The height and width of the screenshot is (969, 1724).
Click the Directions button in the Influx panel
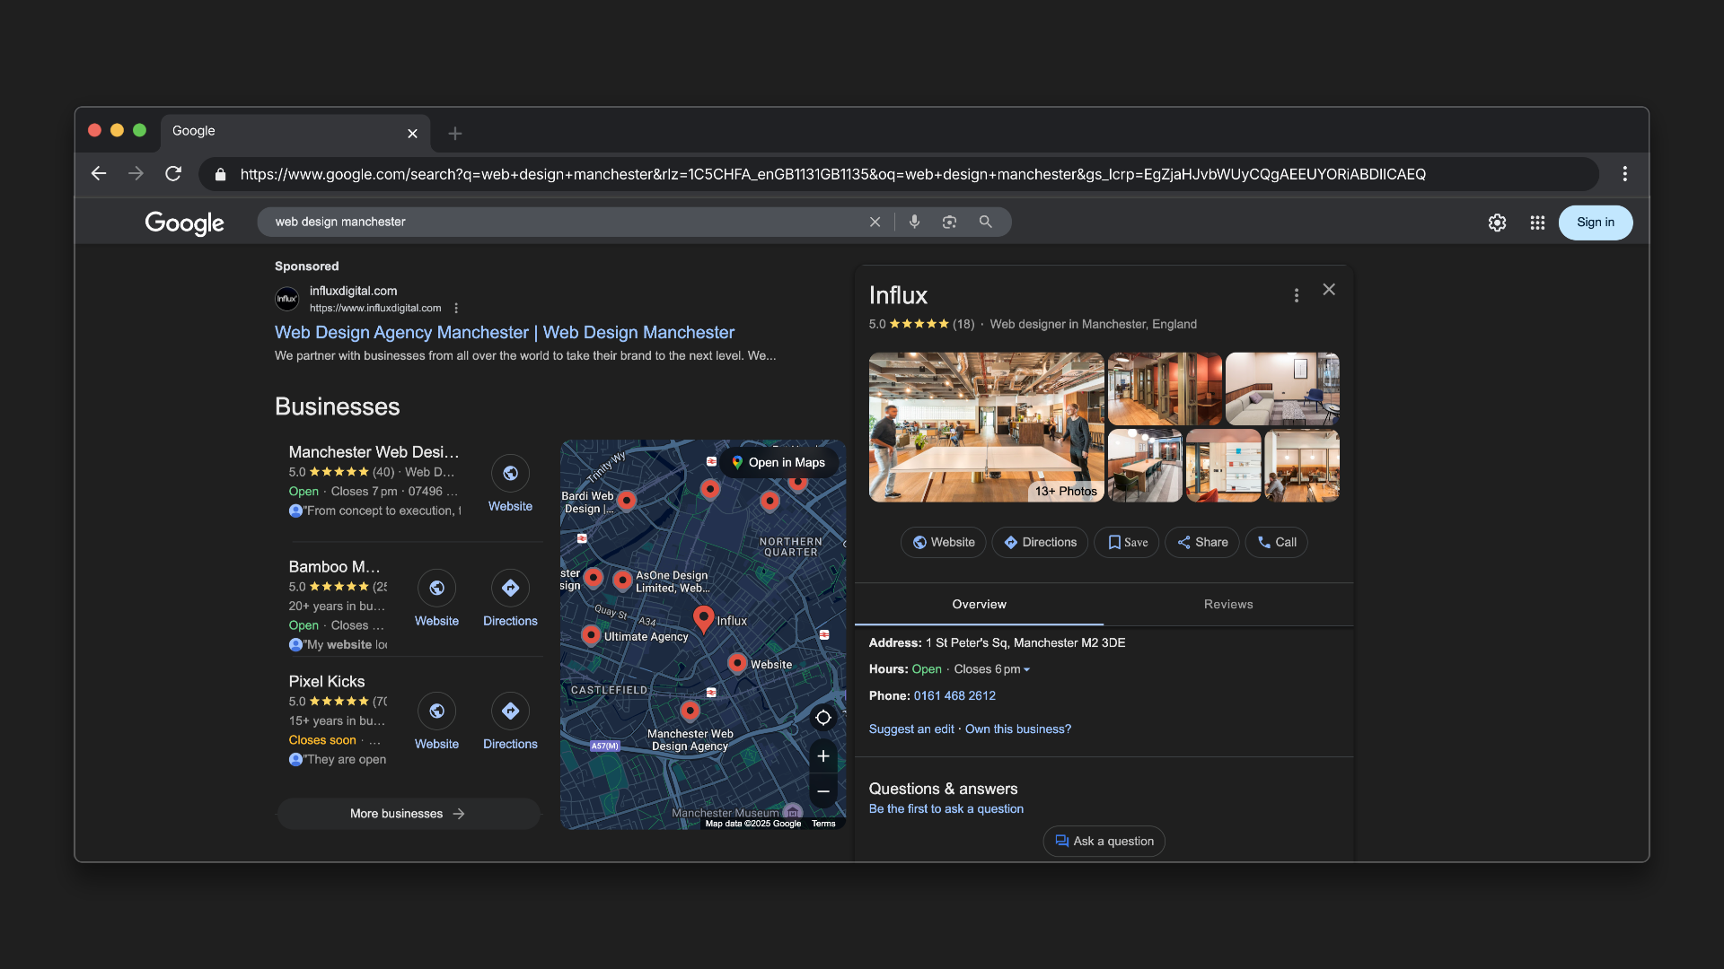coord(1040,542)
